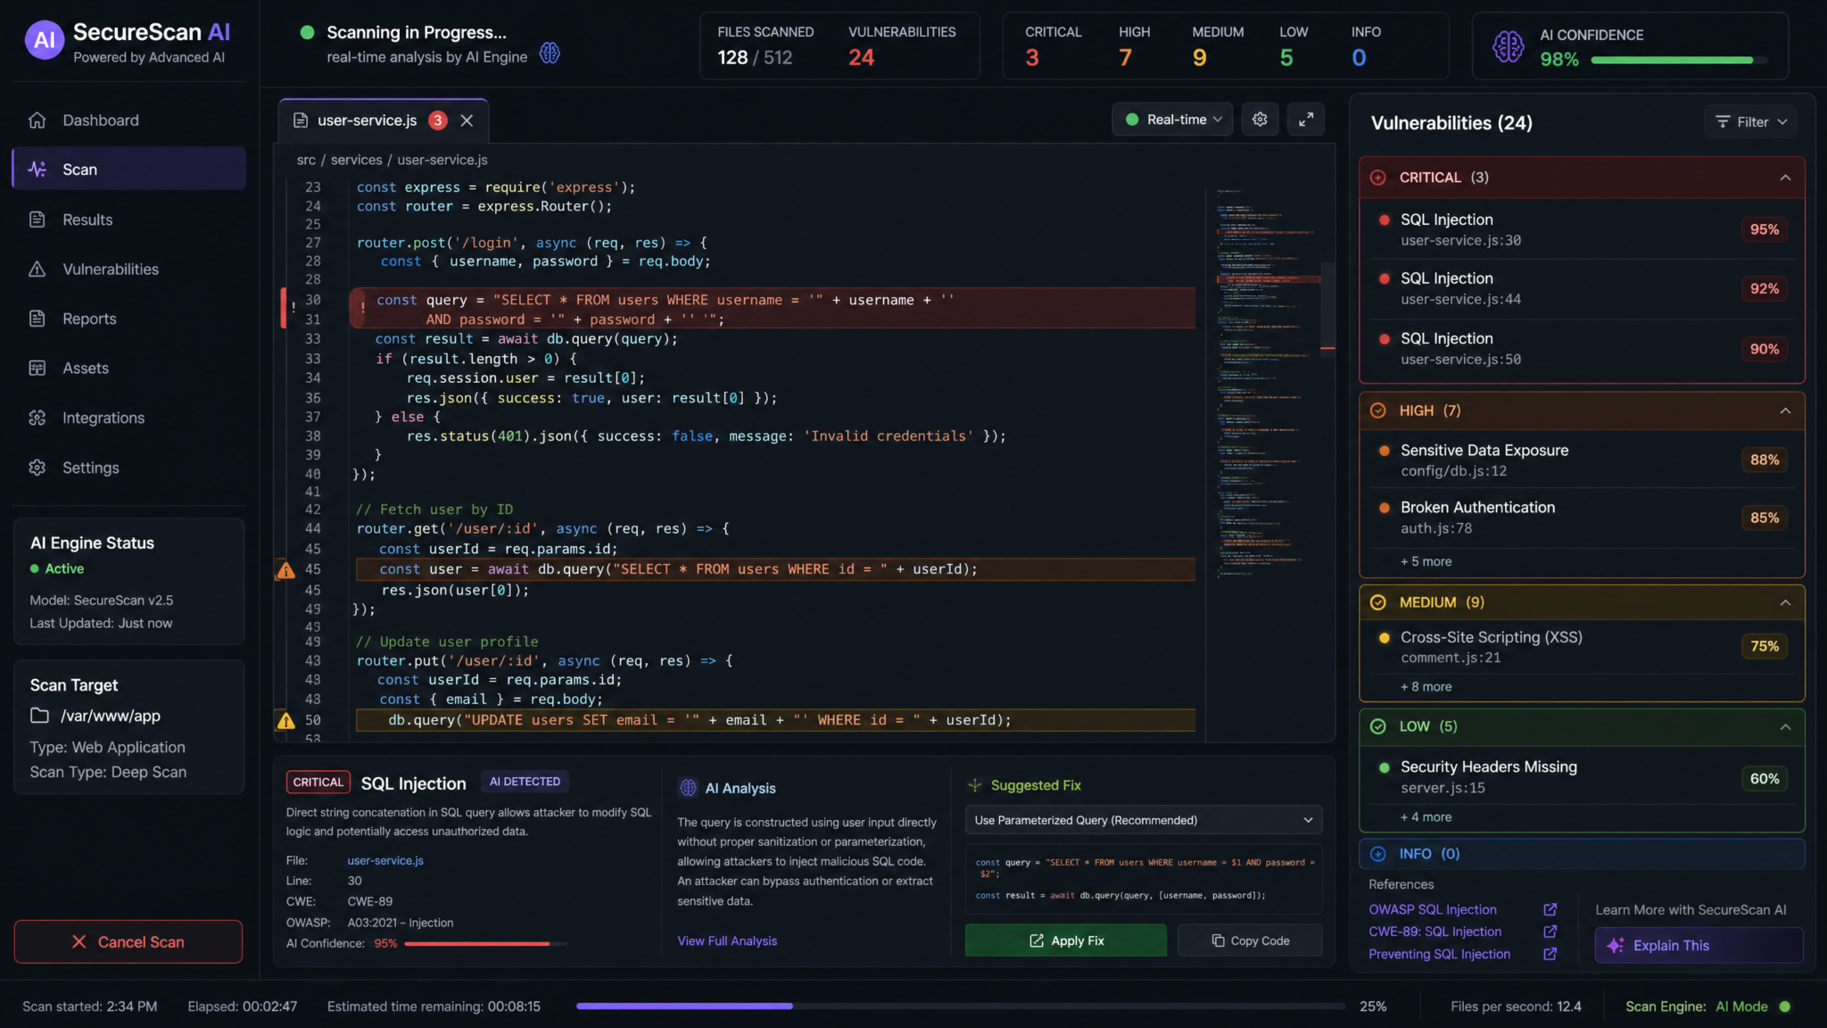The height and width of the screenshot is (1028, 1827).
Task: Select Broken Authentication in auth.js:78
Action: (1582, 518)
